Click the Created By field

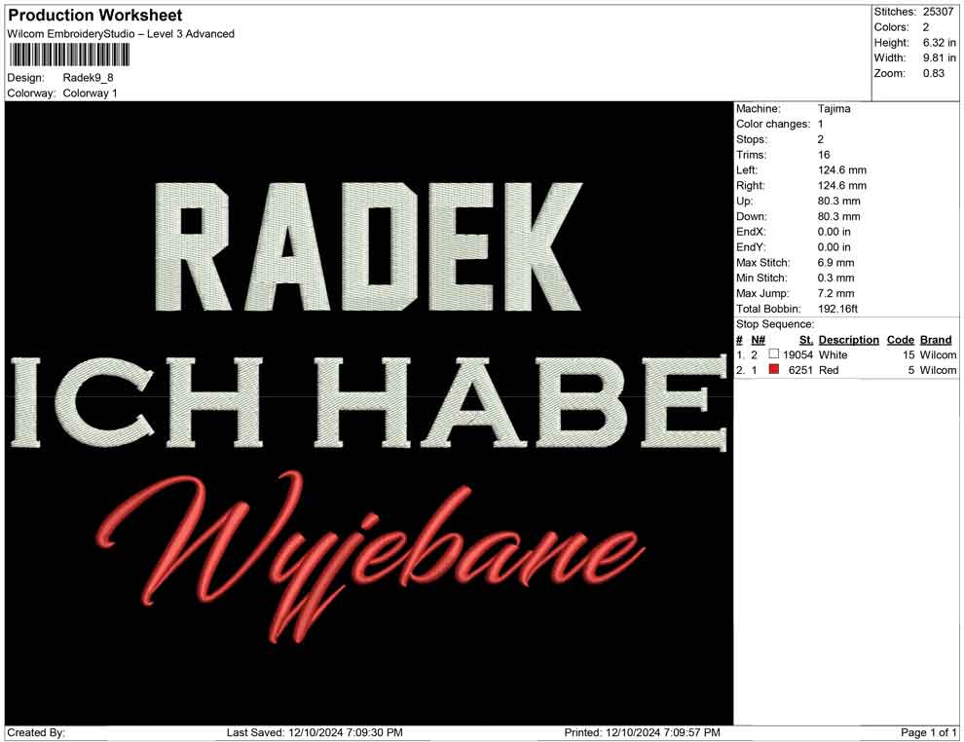pos(36,732)
